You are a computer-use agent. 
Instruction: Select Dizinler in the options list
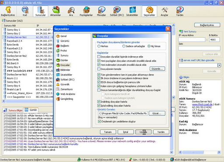(62, 60)
